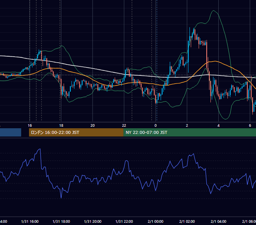Image resolution: width=256 pixels, height=225 pixels.
Task: Select the 2/1 02:00 time label
Action: (187, 221)
